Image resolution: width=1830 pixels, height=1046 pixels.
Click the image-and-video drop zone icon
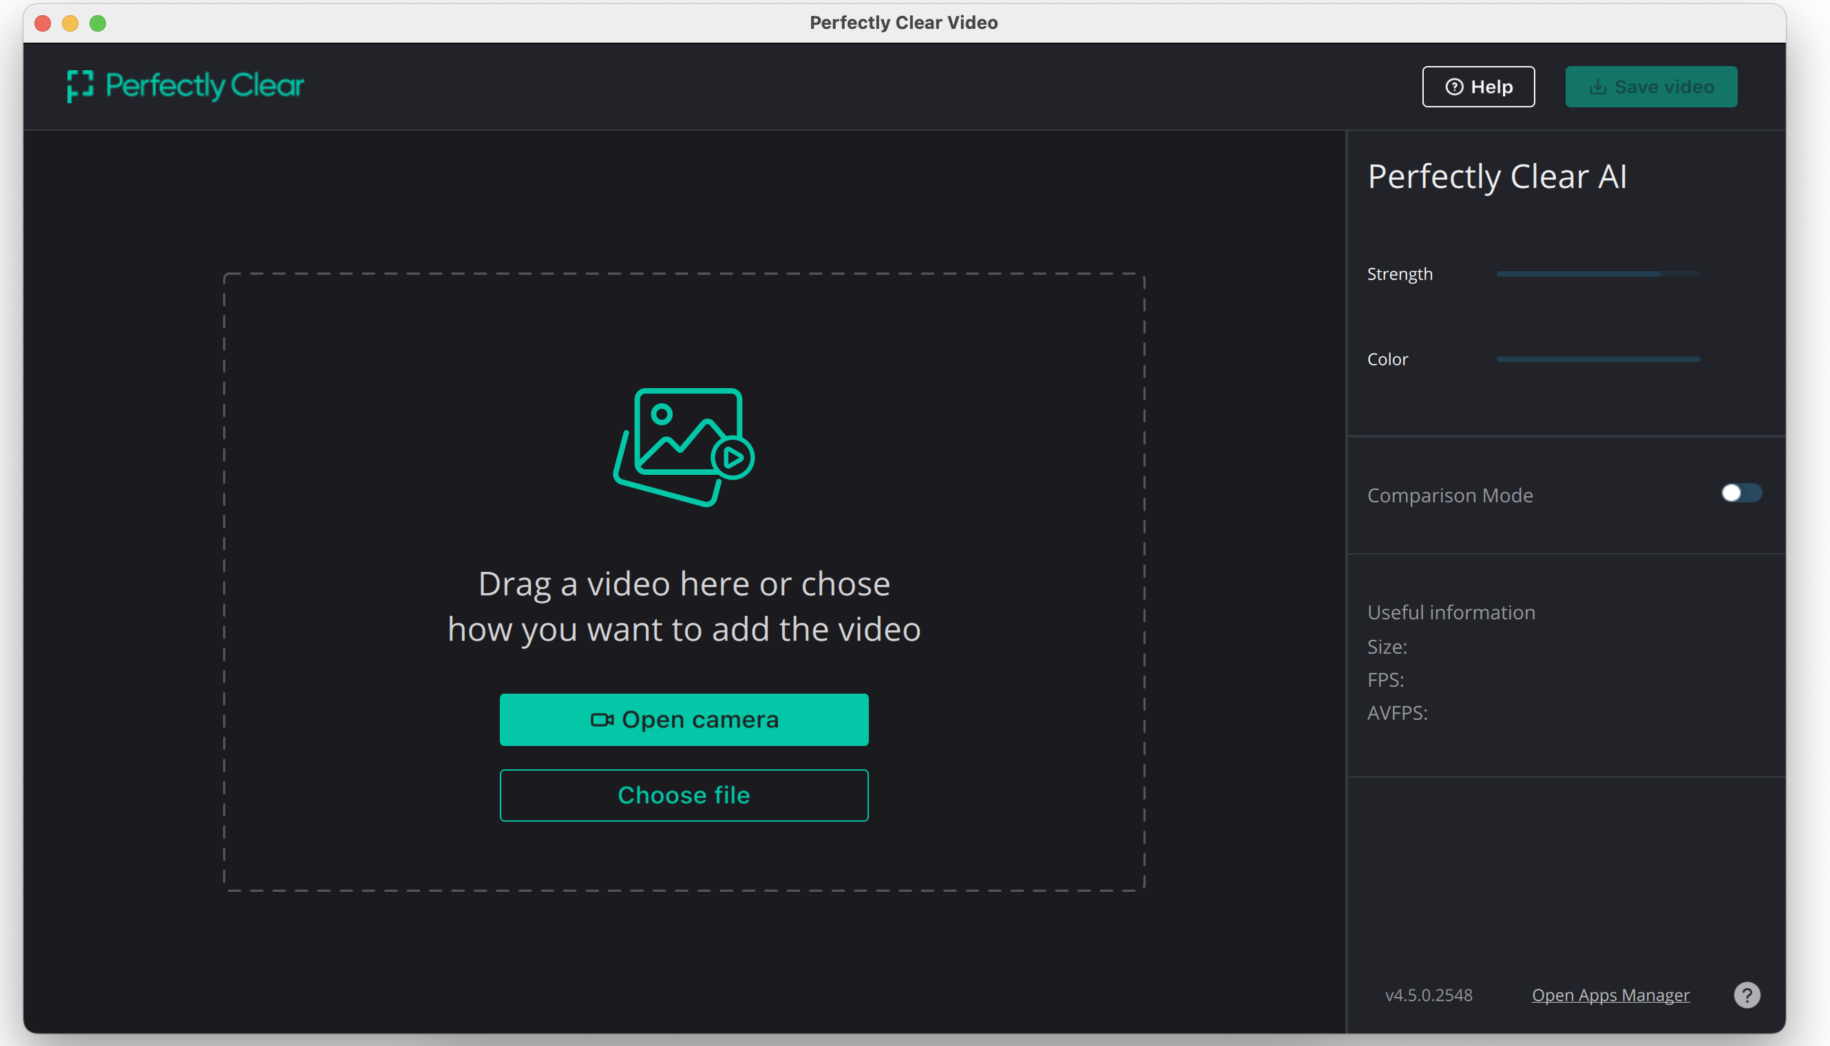[684, 447]
